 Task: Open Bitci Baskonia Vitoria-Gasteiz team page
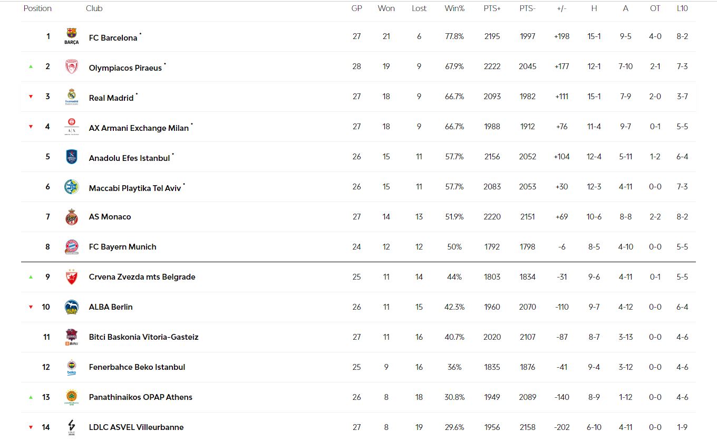(143, 337)
